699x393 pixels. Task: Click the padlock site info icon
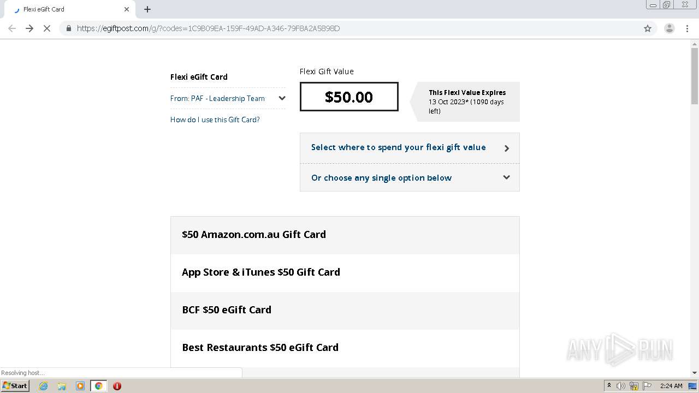(68, 28)
